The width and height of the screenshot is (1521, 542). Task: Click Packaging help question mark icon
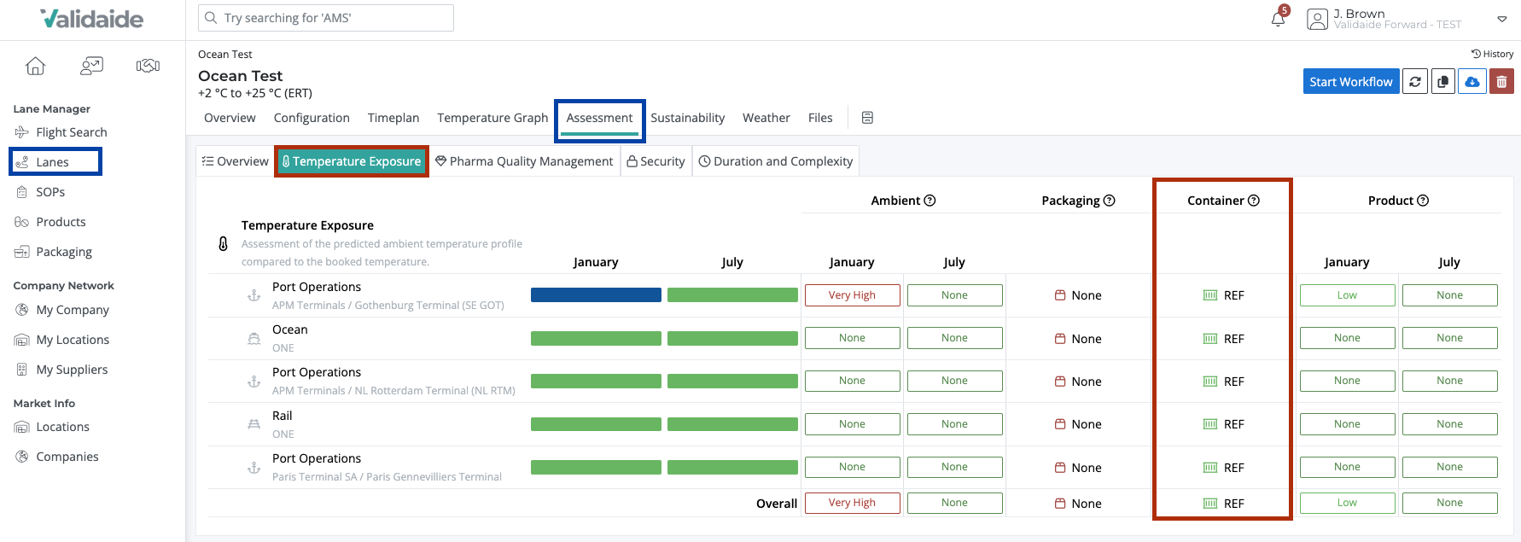(x=1110, y=201)
